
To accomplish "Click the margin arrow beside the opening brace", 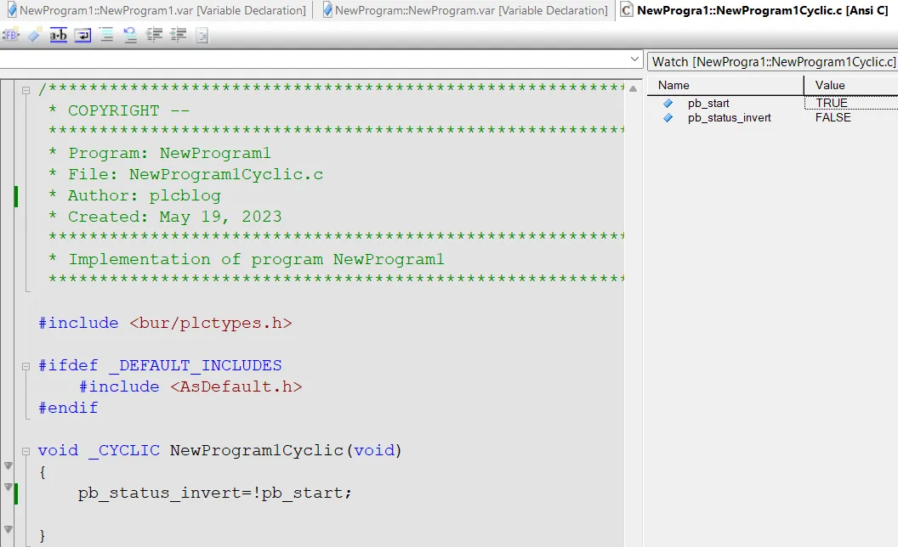I will tap(8, 465).
